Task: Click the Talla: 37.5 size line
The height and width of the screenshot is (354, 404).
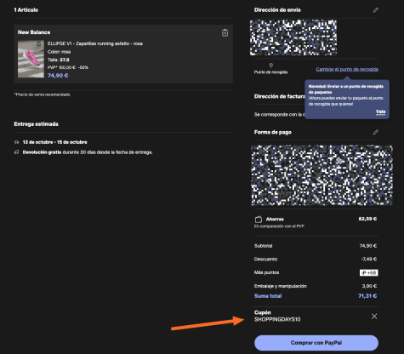Action: click(59, 60)
